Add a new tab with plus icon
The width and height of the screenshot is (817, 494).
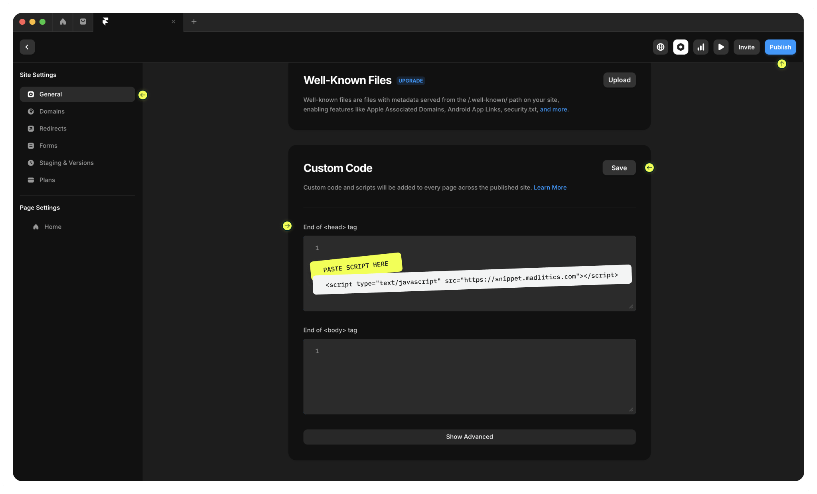coord(194,22)
